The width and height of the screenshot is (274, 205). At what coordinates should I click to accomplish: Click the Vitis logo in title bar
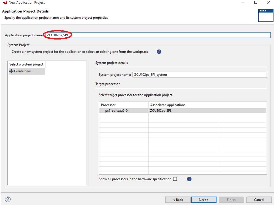point(5,3)
